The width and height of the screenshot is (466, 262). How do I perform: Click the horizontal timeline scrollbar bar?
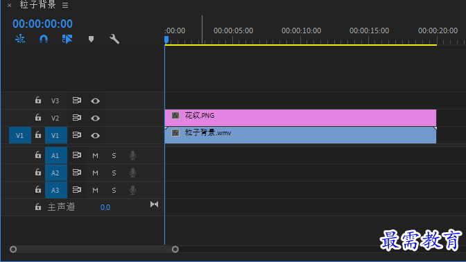point(94,250)
